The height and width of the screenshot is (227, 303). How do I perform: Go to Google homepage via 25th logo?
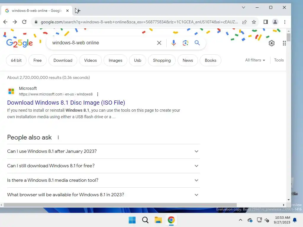click(20, 43)
